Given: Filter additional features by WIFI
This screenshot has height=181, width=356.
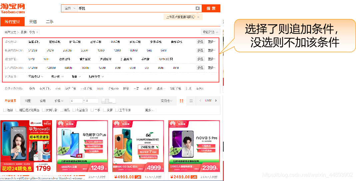Looking at the screenshot, I should [47, 59].
